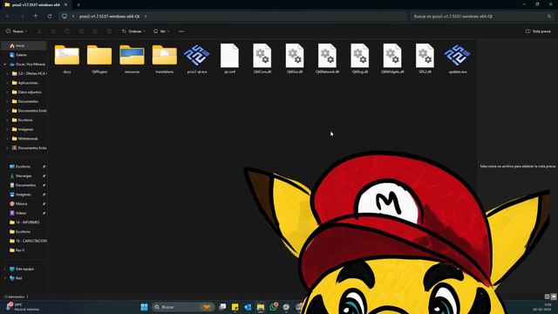558x314 pixels.
Task: Open the Ver dropdown menu
Action: [x=161, y=31]
